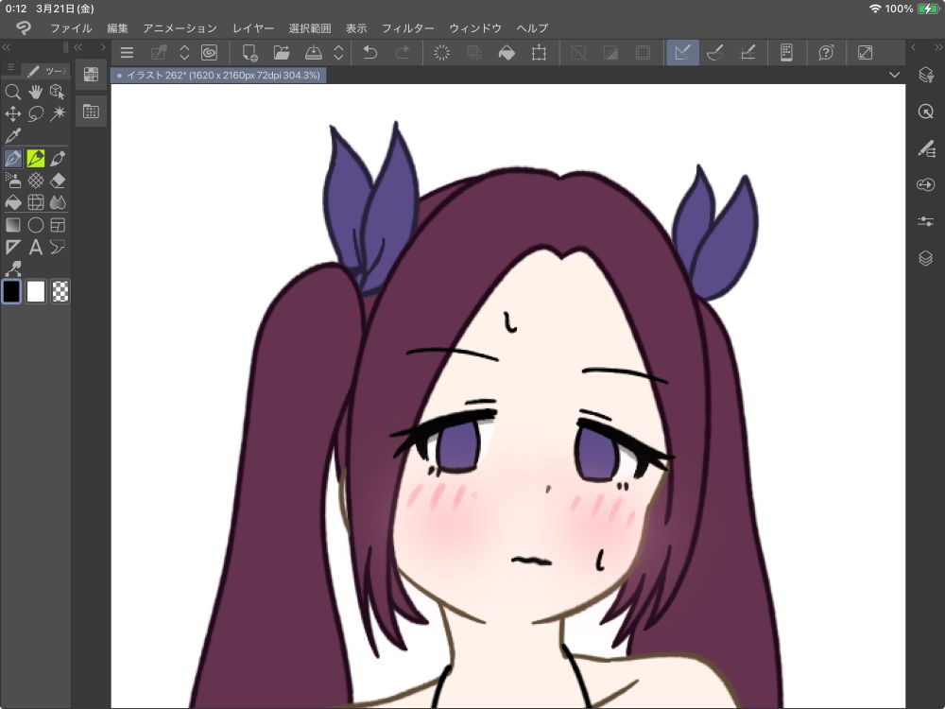Open the 表示 menu
The height and width of the screenshot is (709, 945).
click(356, 28)
